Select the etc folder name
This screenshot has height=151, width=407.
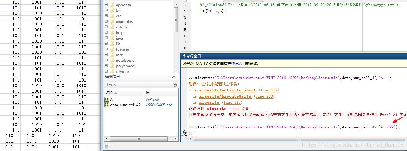point(119,16)
